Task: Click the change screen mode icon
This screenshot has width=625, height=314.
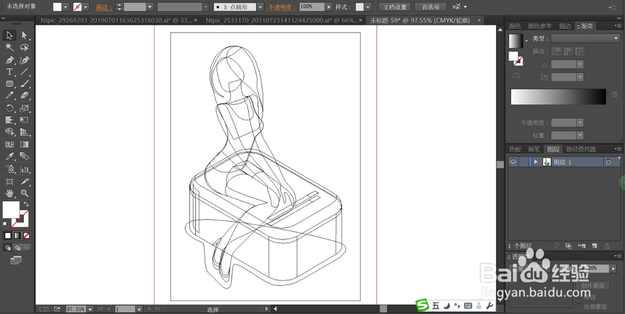Action: [x=16, y=260]
